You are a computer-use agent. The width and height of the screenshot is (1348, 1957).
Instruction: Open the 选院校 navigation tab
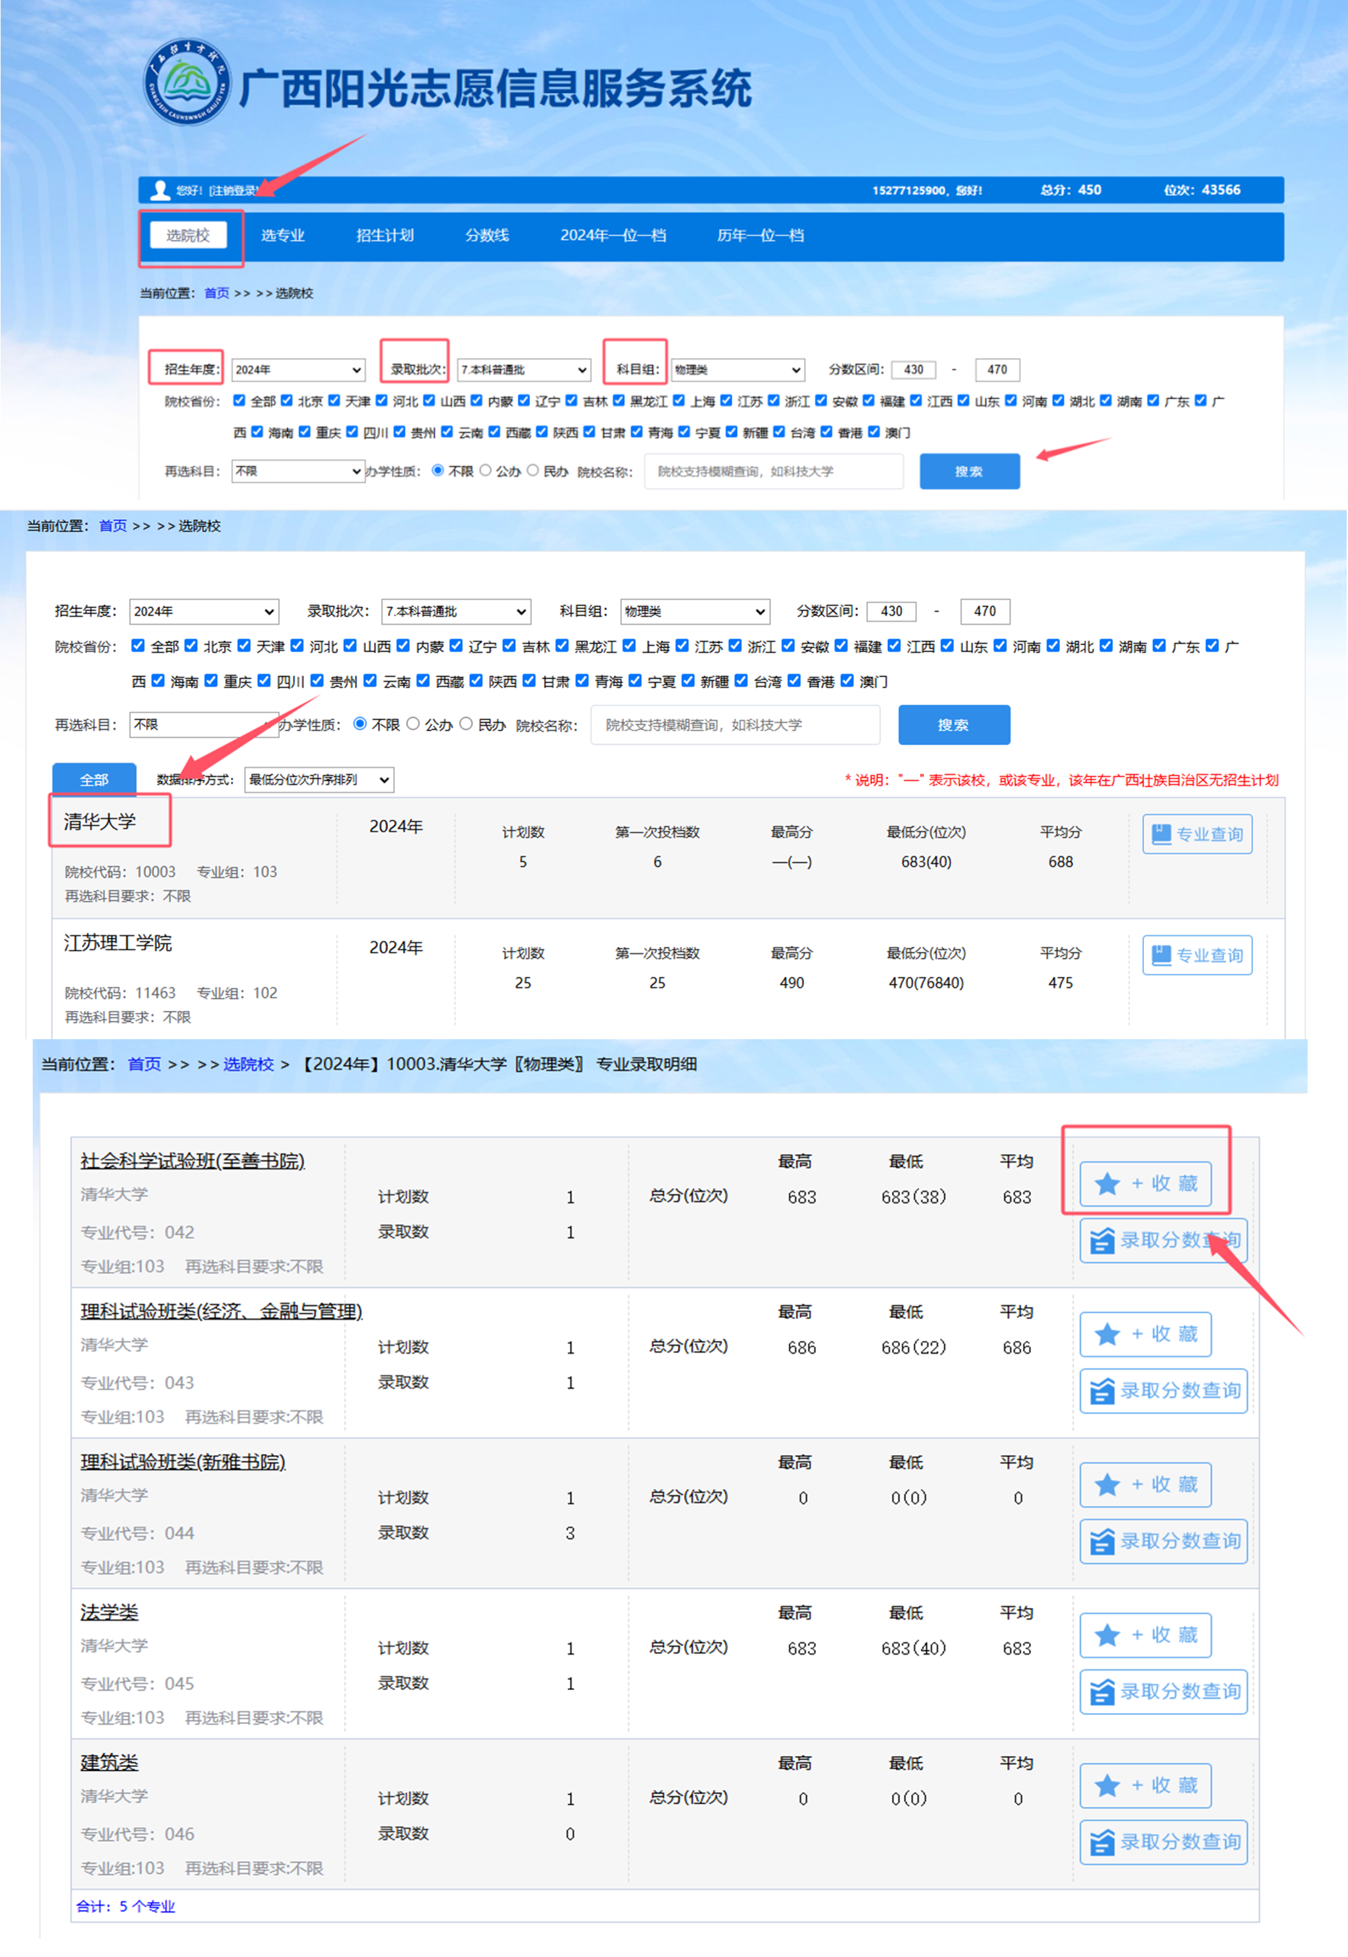click(189, 235)
